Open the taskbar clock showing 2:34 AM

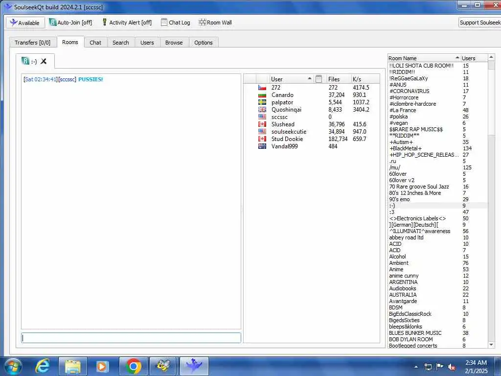pos(476,367)
